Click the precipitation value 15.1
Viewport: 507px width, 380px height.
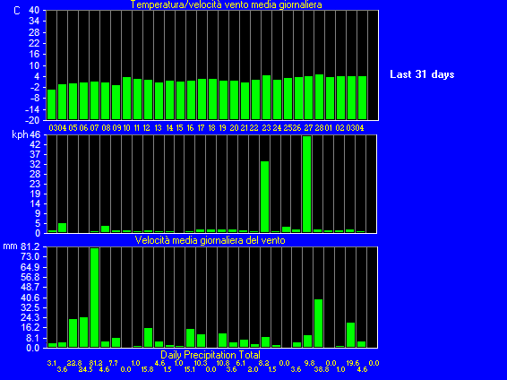click(190, 369)
